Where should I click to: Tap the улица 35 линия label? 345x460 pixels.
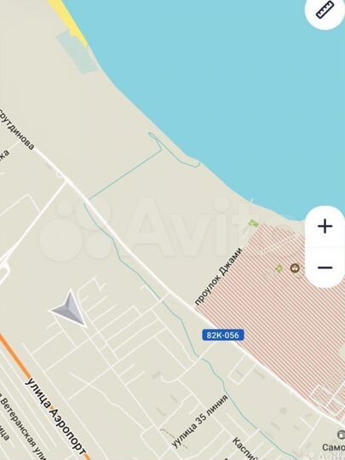pyautogui.click(x=199, y=422)
